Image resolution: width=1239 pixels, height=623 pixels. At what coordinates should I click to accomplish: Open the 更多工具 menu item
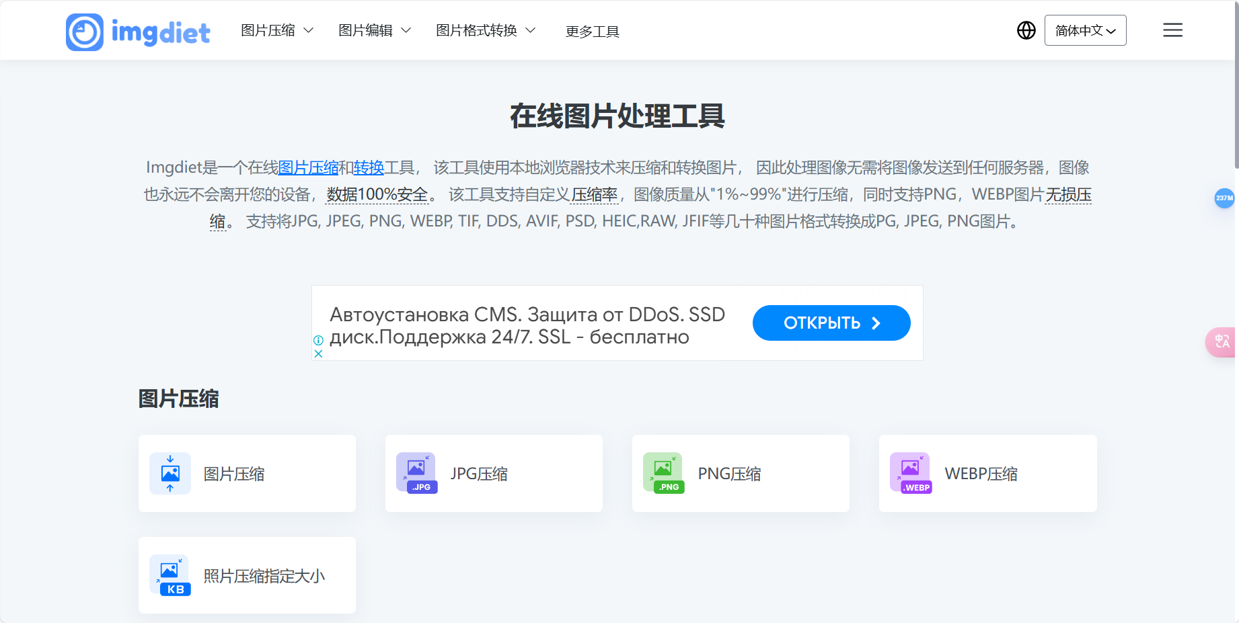coord(593,31)
